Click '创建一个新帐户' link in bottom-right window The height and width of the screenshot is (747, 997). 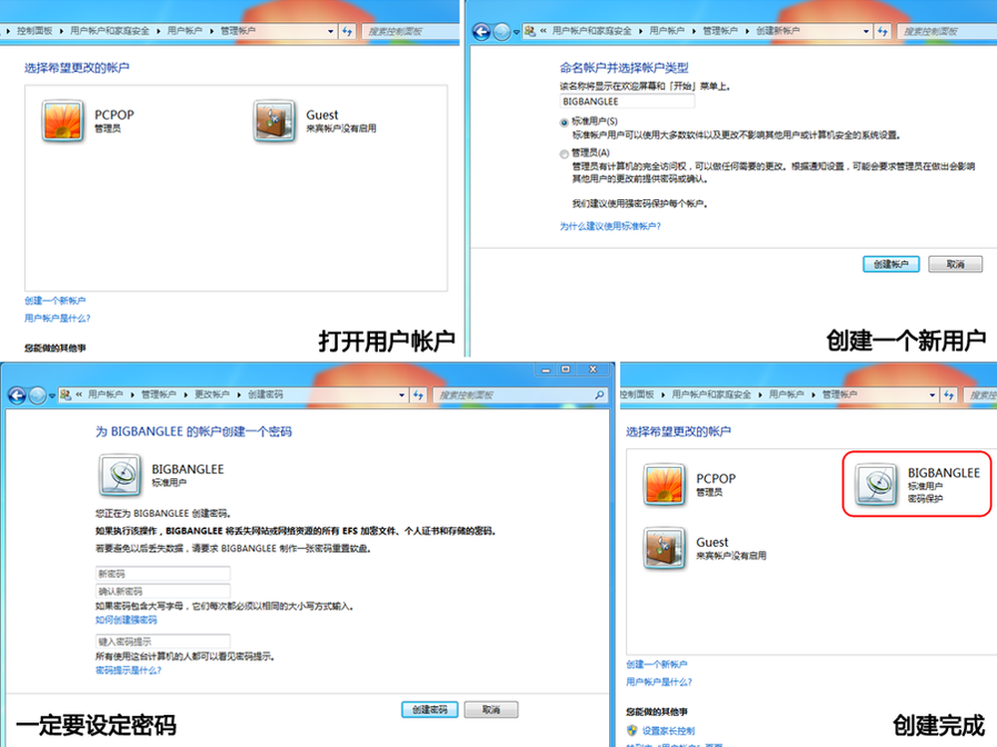(x=656, y=664)
